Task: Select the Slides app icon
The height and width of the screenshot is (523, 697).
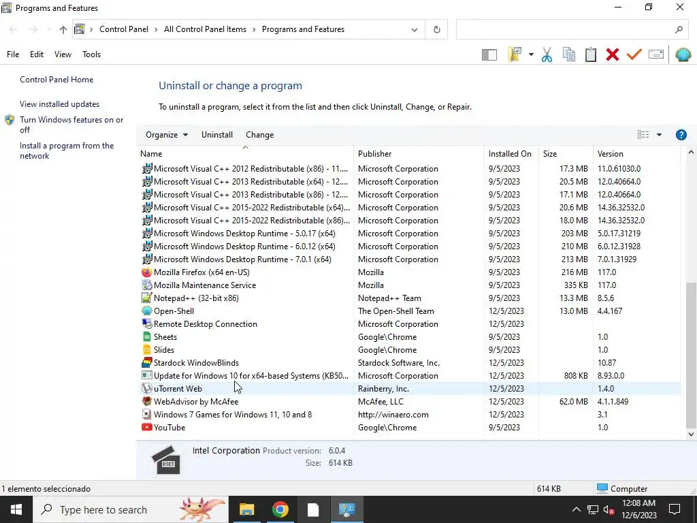Action: 147,349
